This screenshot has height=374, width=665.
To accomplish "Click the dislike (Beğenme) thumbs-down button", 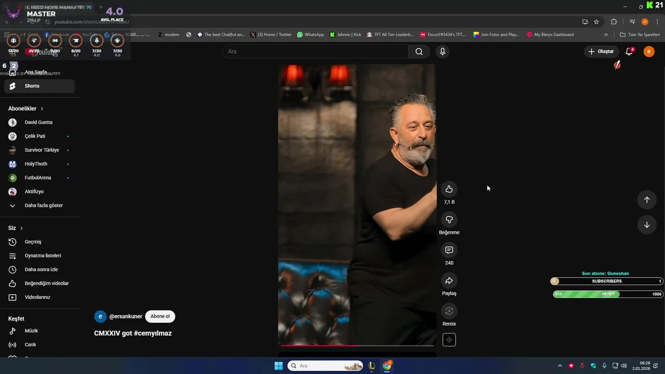I will pos(449,220).
